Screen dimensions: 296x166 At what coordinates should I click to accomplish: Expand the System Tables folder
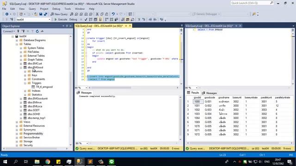pos(21,48)
